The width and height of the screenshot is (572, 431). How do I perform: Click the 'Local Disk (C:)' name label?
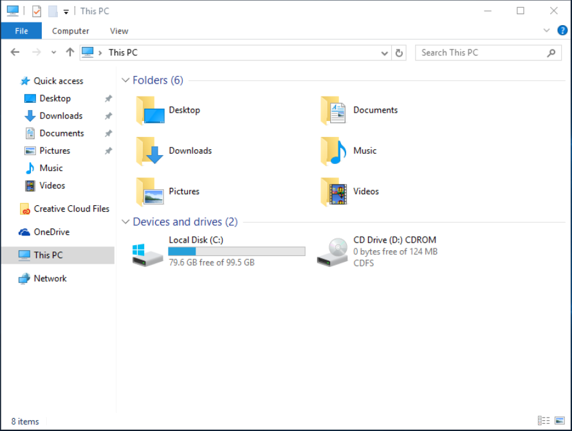196,240
